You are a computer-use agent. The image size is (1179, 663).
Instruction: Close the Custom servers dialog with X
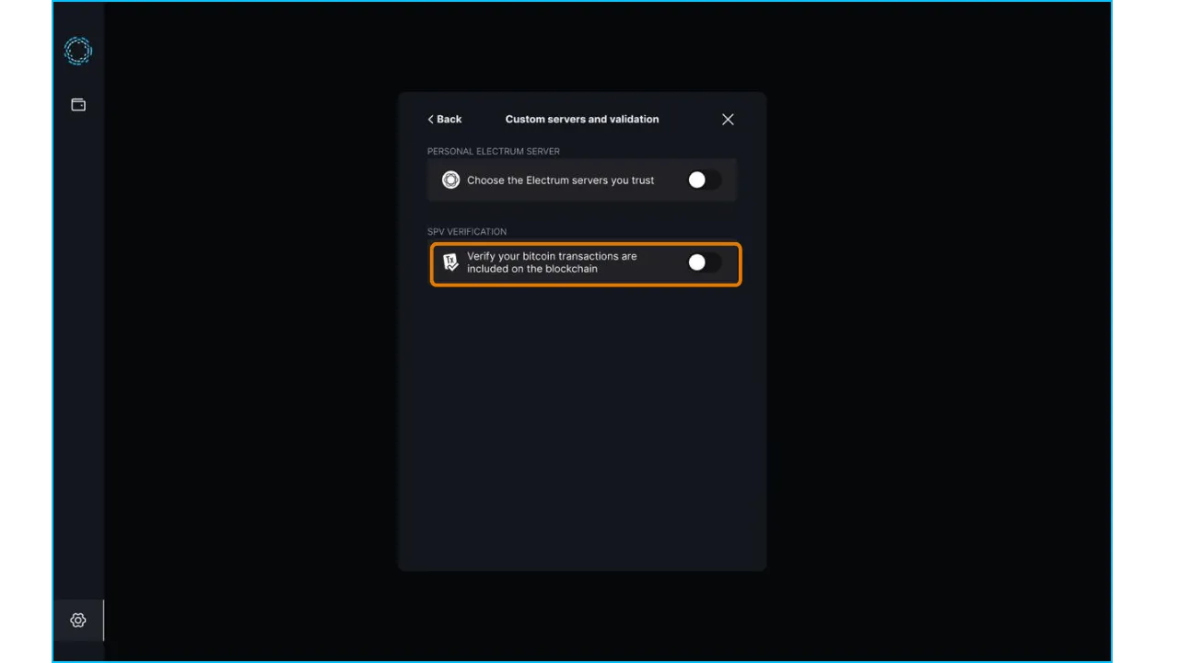[x=728, y=120]
